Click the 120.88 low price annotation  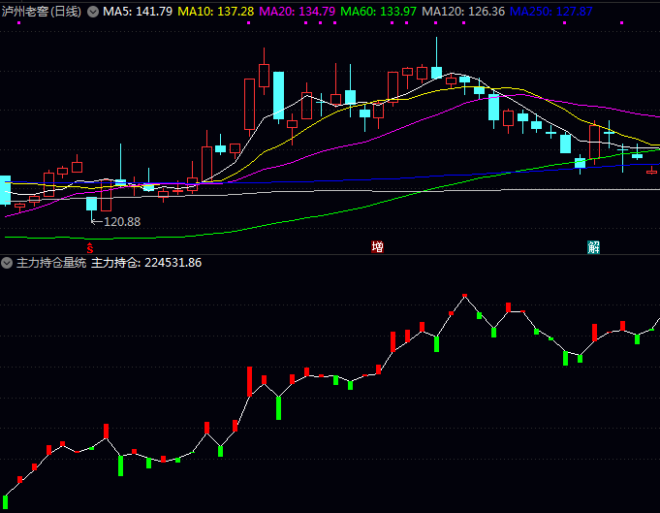121,221
